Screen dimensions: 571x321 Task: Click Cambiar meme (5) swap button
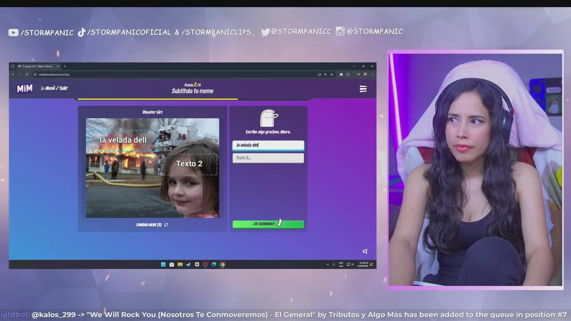152,225
